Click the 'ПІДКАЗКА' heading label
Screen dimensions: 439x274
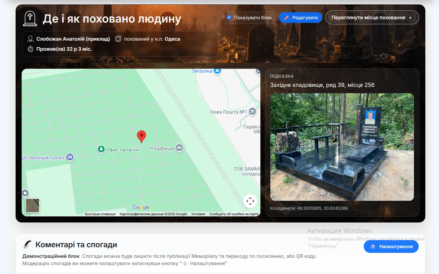click(282, 76)
